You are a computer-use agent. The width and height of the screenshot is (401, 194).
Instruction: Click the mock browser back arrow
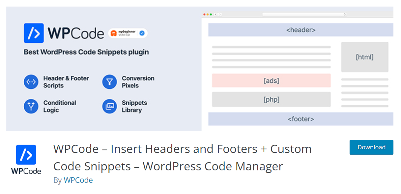215,14
